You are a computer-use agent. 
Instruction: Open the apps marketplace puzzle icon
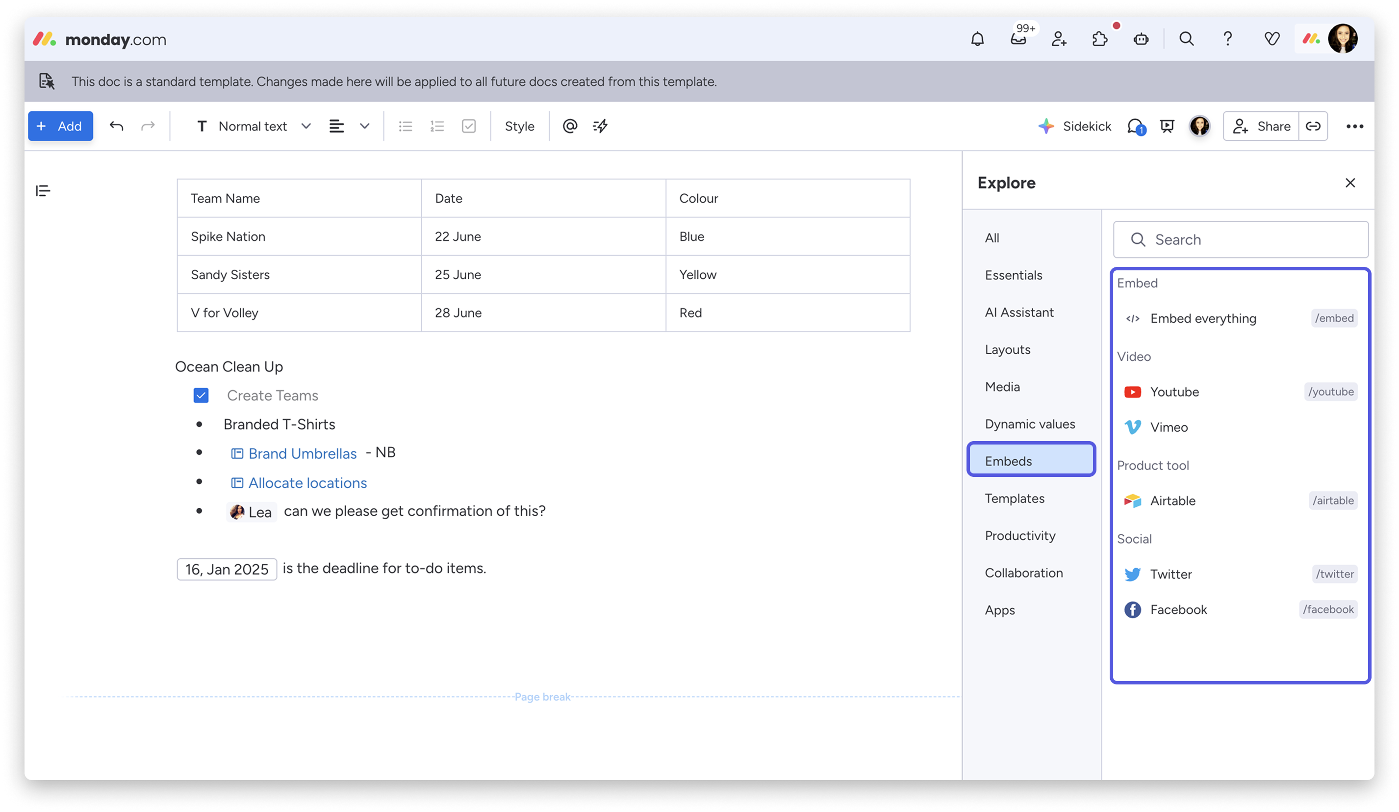[x=1099, y=39]
